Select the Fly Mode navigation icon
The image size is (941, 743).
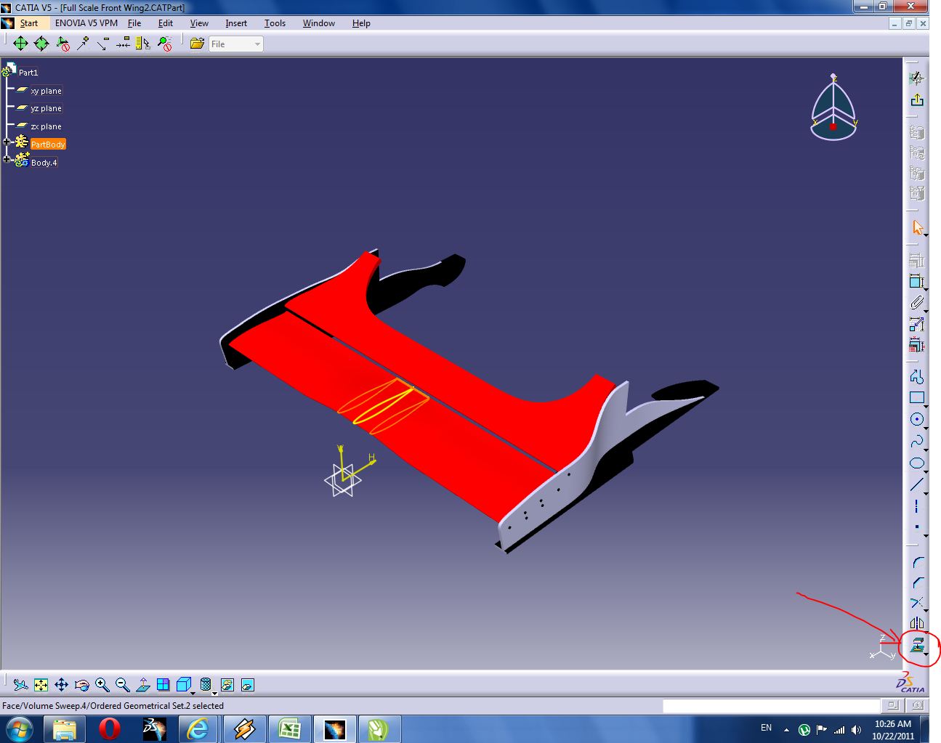coord(20,684)
